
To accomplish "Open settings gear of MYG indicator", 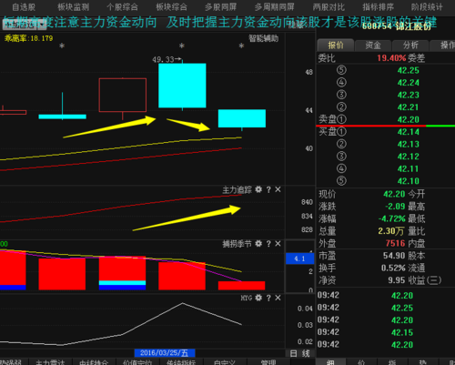I will [258, 298].
